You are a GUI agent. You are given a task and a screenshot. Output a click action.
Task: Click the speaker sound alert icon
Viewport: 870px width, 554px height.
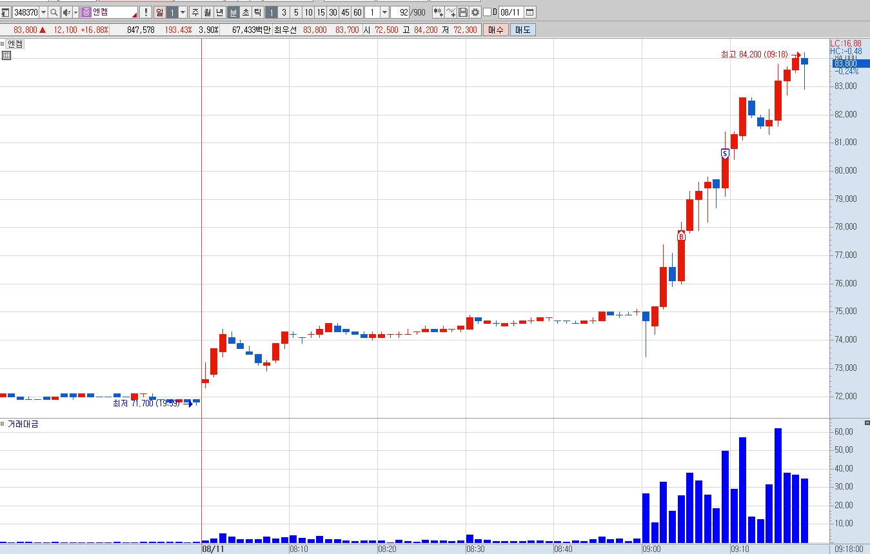pos(66,12)
